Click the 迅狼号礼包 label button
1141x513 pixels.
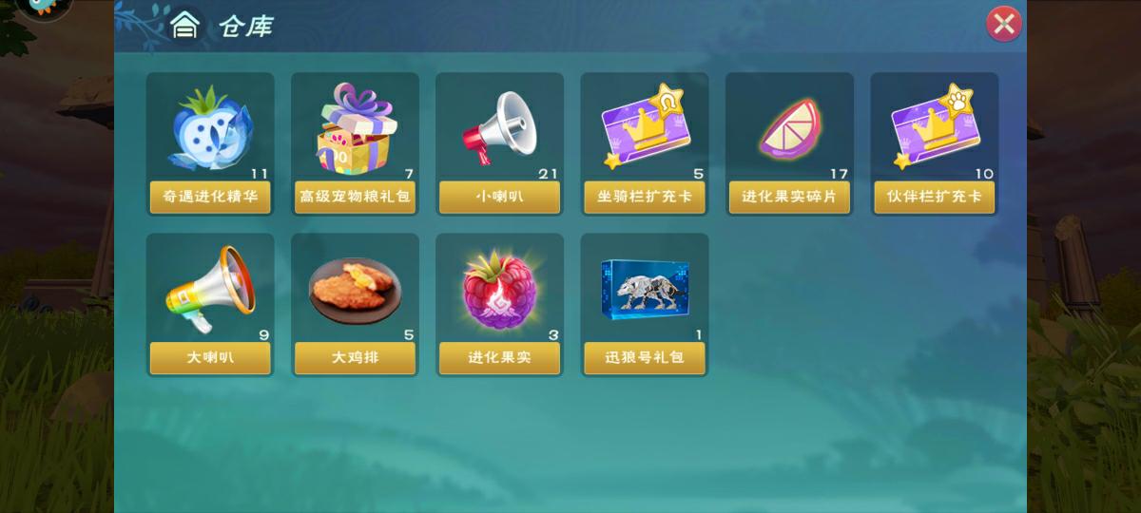click(x=645, y=358)
